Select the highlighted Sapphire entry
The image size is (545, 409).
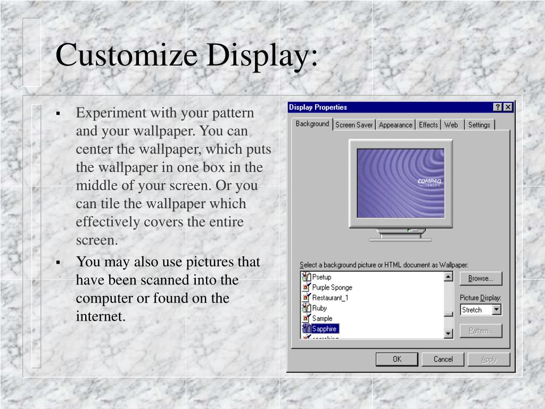click(325, 329)
